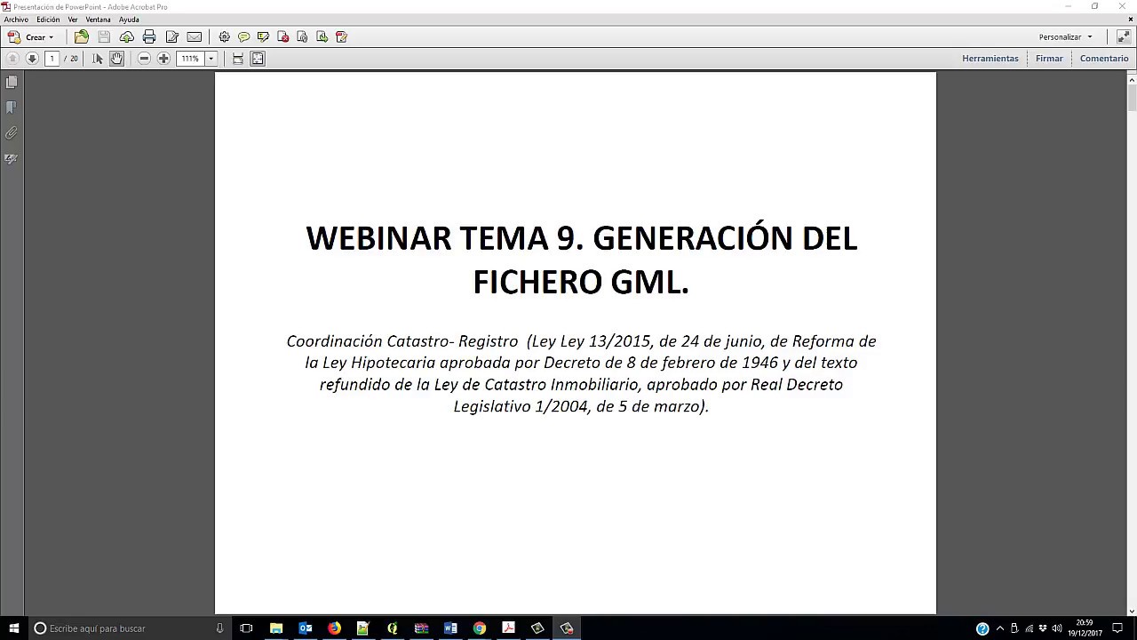Click the attach file page icon
This screenshot has height=640, width=1137.
coord(302,36)
